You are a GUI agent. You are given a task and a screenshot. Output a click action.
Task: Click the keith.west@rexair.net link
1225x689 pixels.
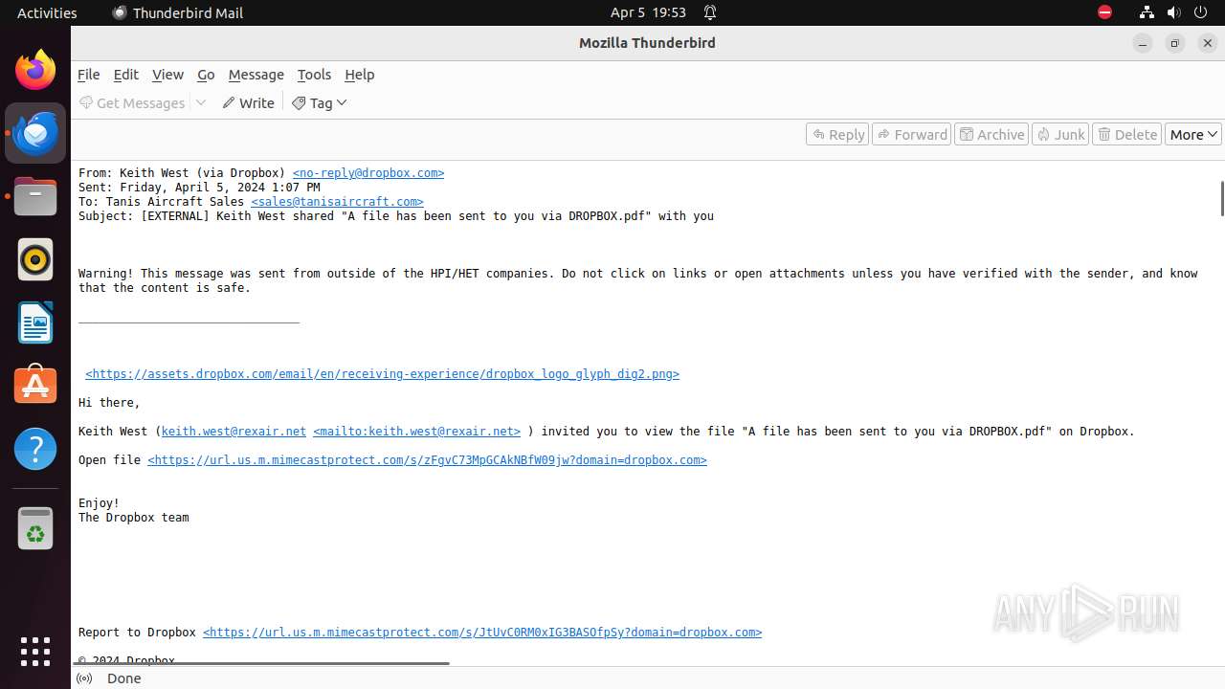click(x=234, y=432)
